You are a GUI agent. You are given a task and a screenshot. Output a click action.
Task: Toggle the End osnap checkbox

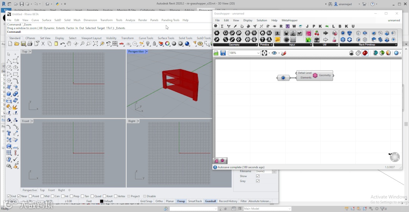pyautogui.click(x=9, y=196)
